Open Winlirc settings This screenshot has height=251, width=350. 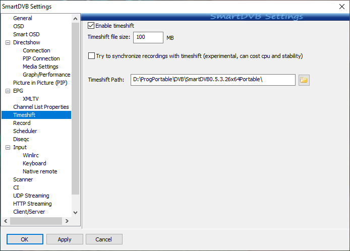(31, 155)
